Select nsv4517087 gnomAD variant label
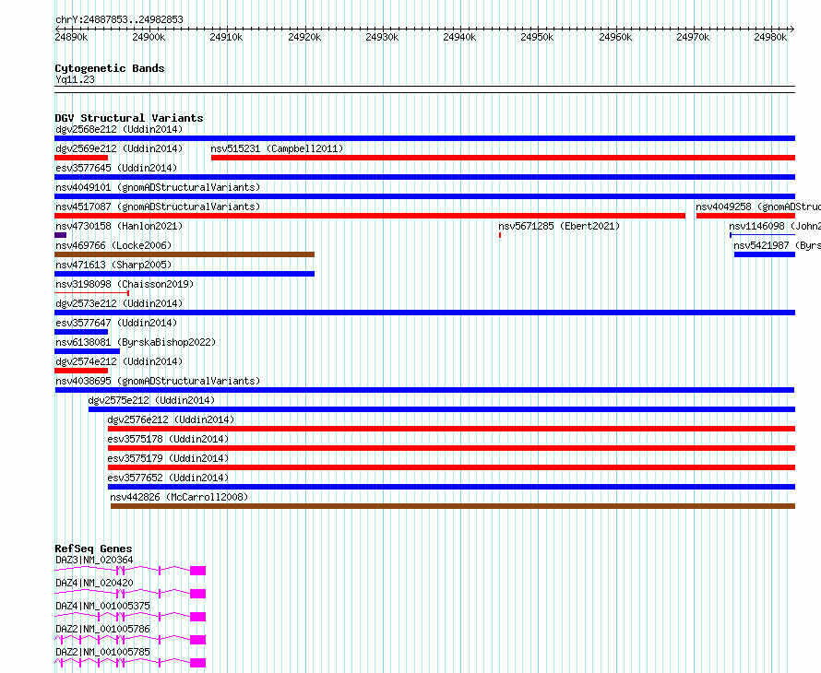The height and width of the screenshot is (673, 821). 158,207
